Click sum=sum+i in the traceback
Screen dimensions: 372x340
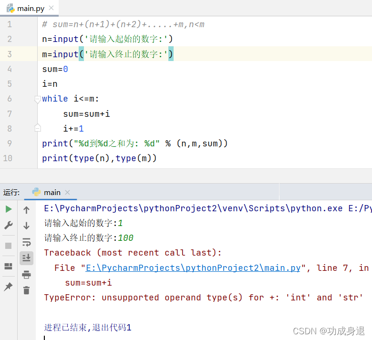88,283
